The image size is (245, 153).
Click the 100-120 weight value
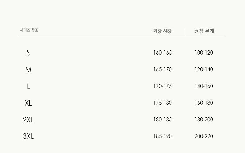[204, 53]
